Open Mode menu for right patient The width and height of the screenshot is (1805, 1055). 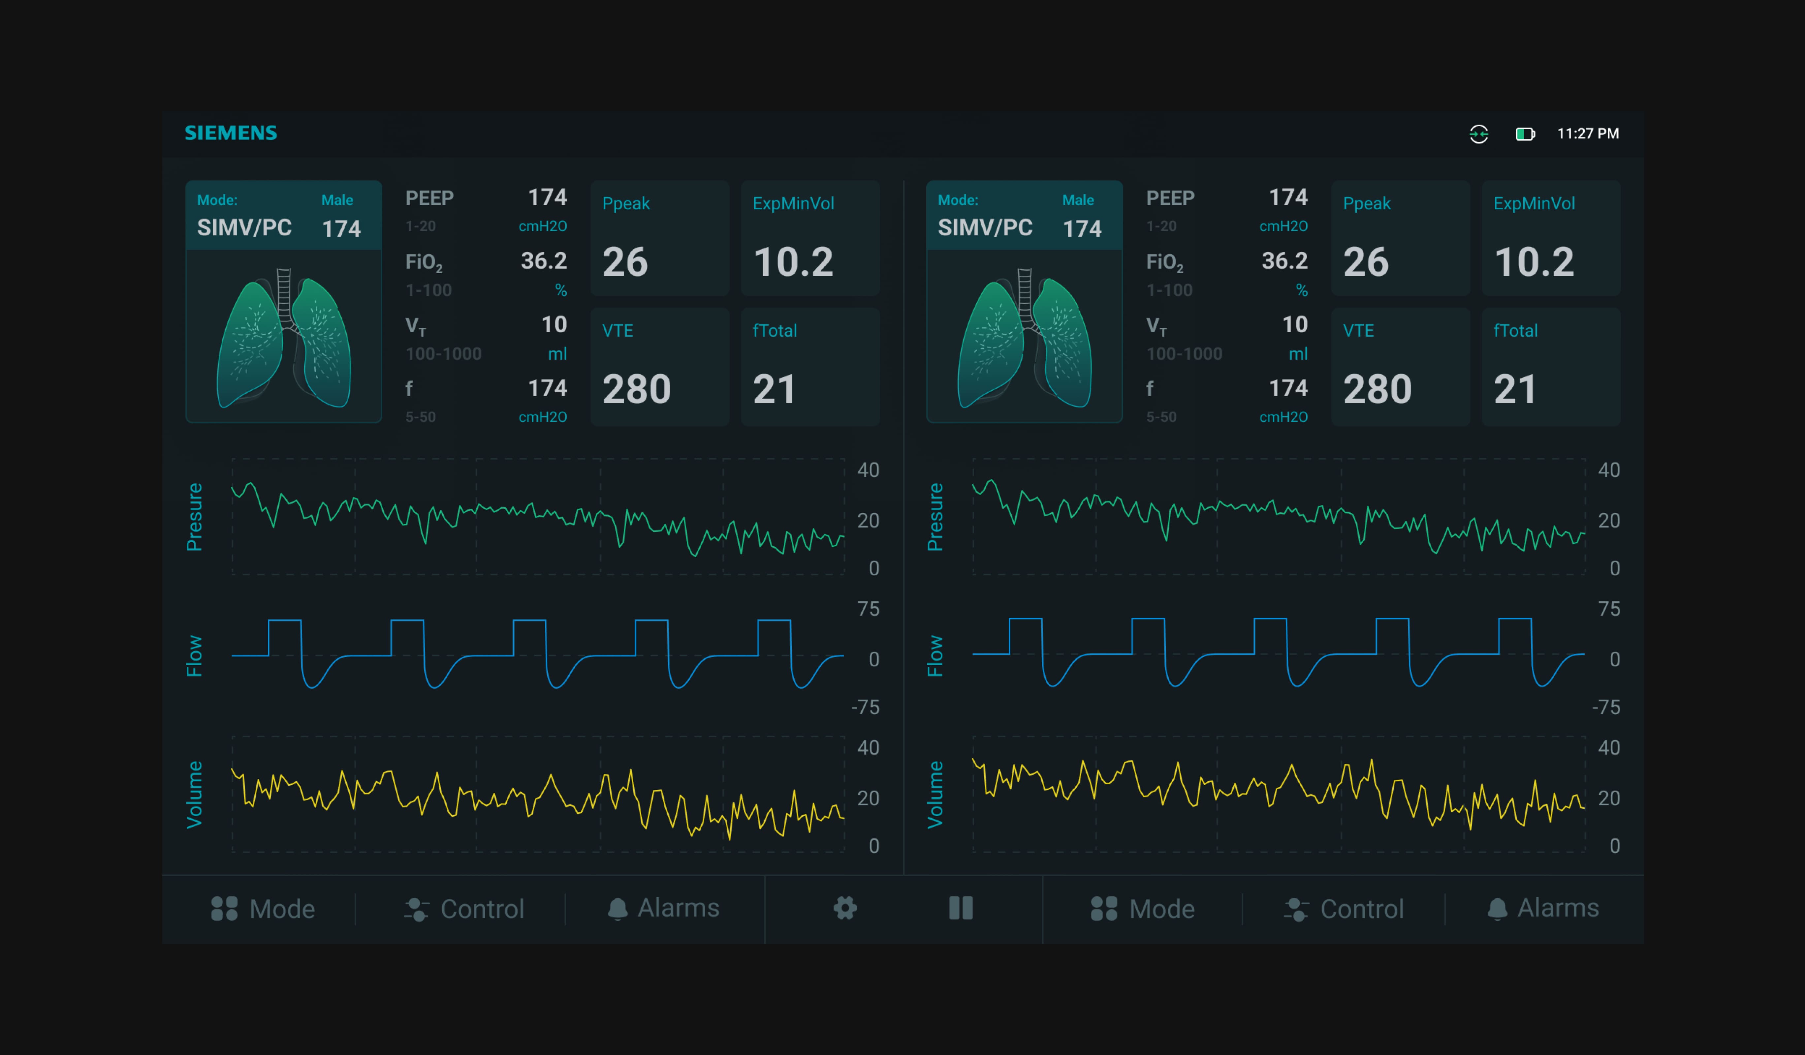coord(1142,909)
